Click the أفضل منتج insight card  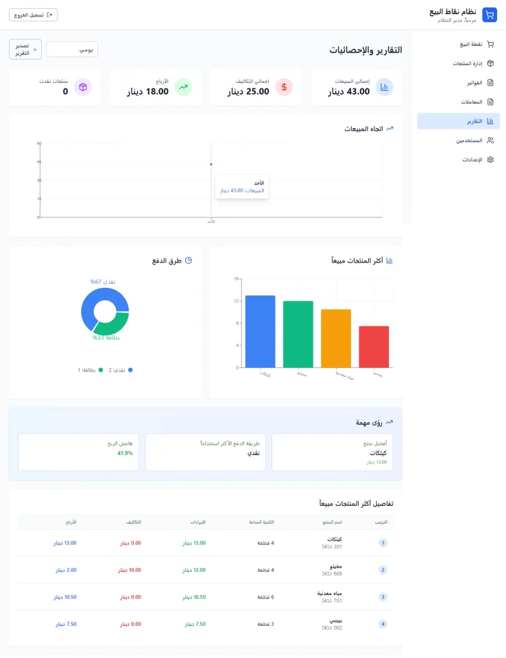pos(332,452)
